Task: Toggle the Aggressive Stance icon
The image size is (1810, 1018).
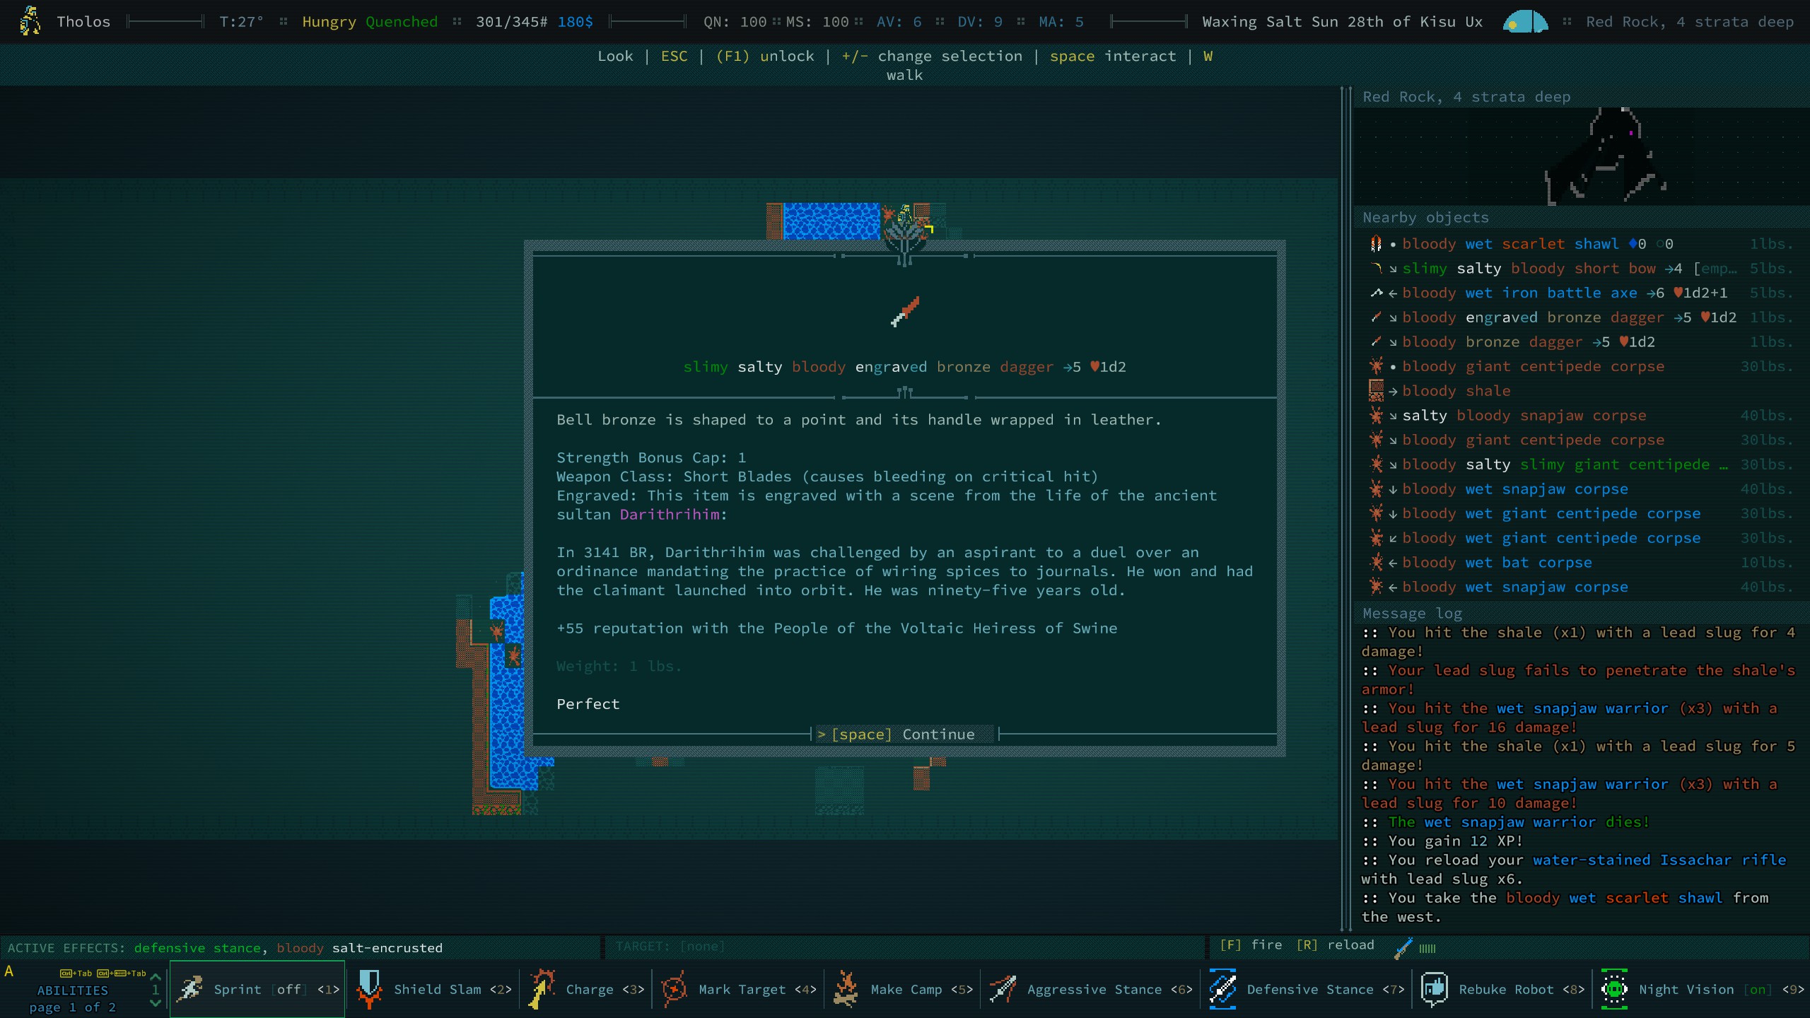Action: (1003, 988)
